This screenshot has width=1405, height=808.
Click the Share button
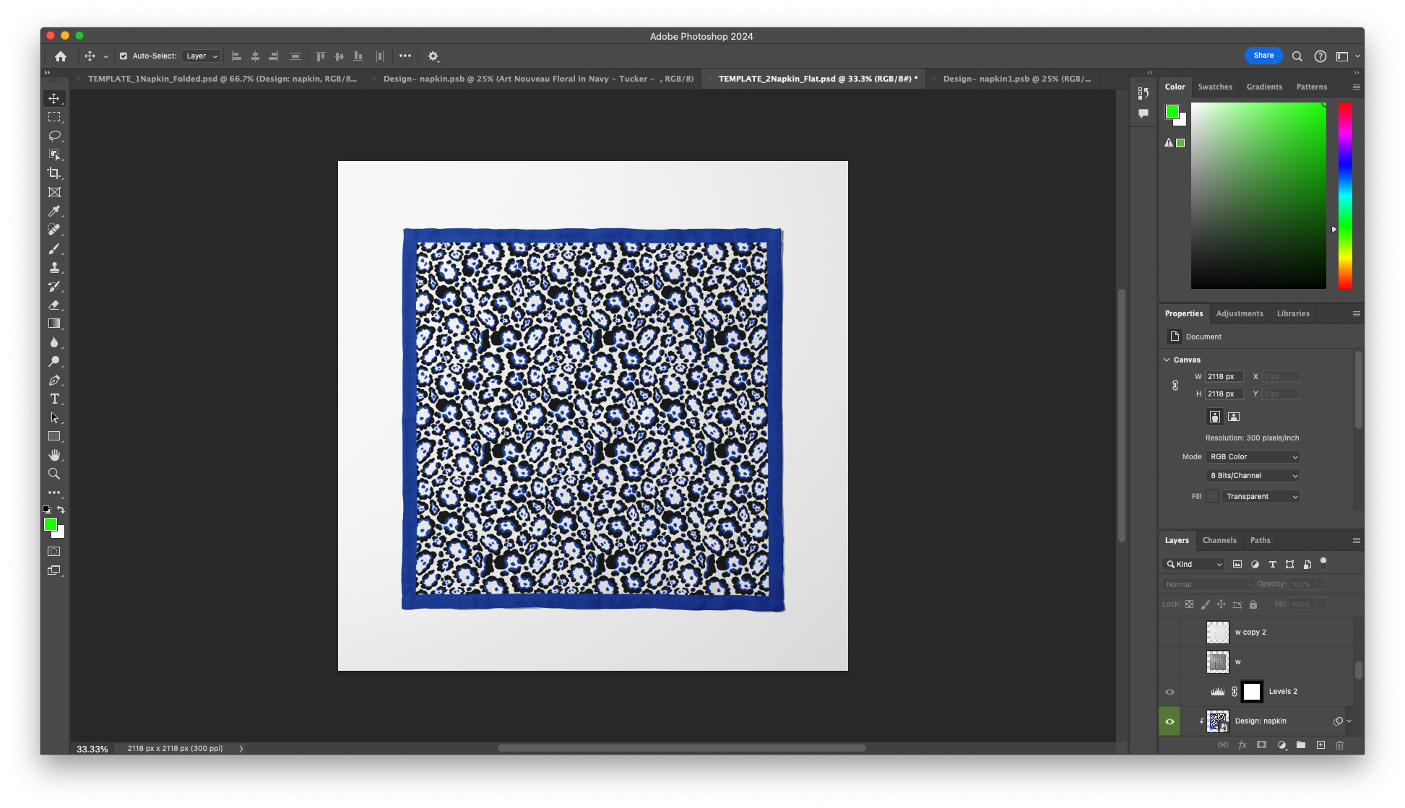(1263, 56)
